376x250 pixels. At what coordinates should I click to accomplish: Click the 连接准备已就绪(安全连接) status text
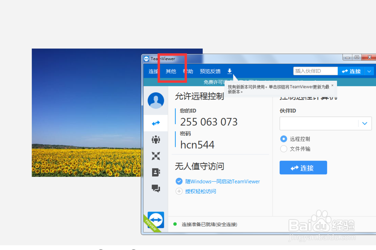point(209,224)
